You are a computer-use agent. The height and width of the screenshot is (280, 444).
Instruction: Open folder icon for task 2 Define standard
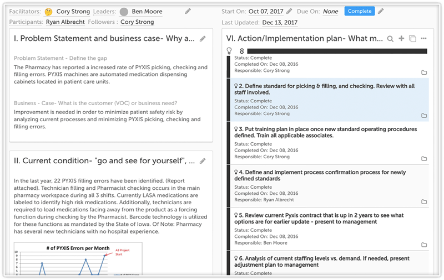[424, 116]
